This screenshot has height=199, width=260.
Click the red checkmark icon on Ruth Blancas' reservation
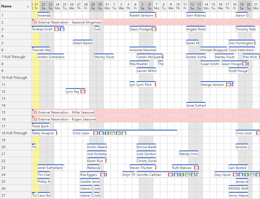coord(196,168)
